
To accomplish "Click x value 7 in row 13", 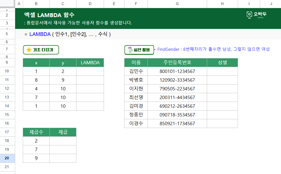I will (x=36, y=97).
